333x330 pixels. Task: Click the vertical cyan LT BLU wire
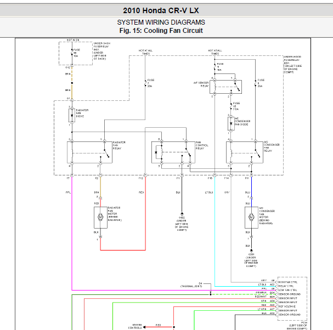tap(215, 231)
